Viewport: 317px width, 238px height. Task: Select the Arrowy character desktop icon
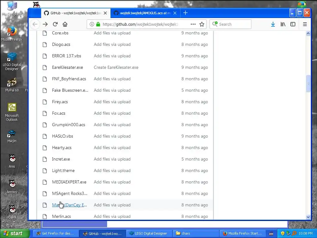pos(12,187)
